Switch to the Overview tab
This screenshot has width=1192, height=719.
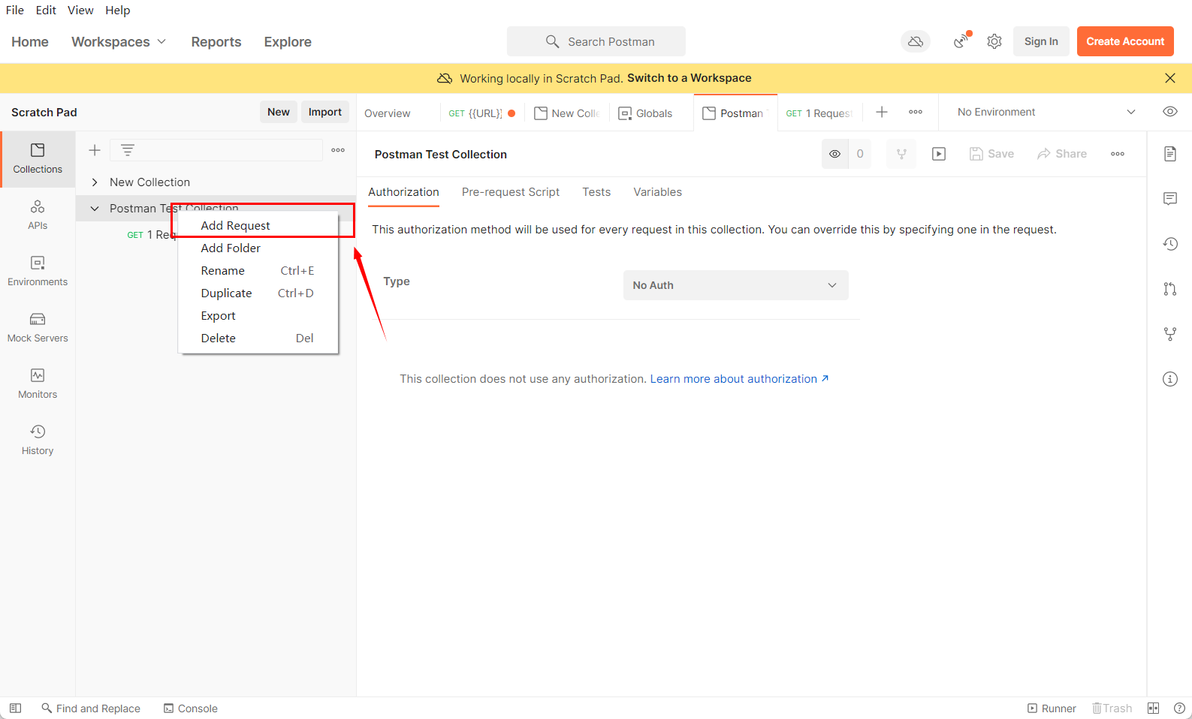388,113
